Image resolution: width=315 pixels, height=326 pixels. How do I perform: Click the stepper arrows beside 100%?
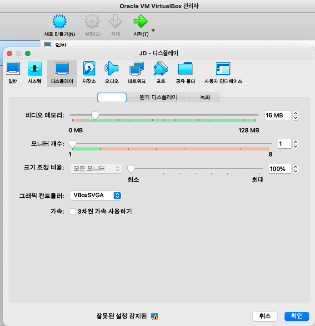coord(295,169)
